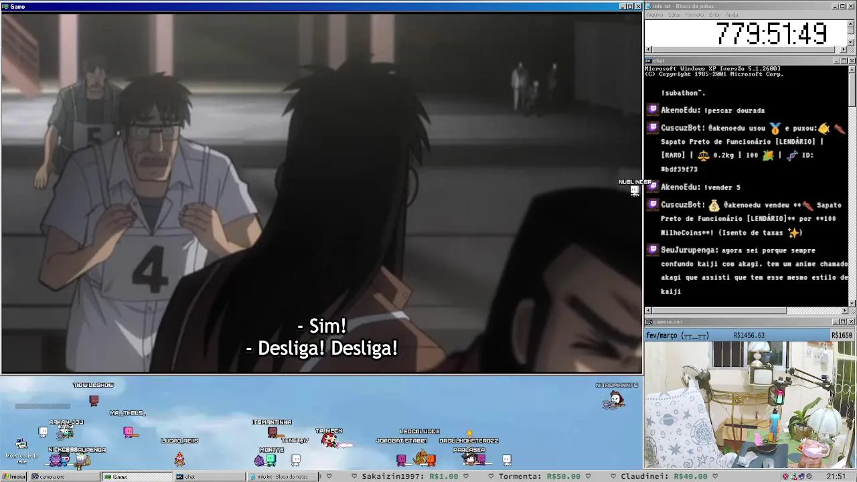
Task: Click the ITSMANTINHA avatar
Action: [272, 432]
